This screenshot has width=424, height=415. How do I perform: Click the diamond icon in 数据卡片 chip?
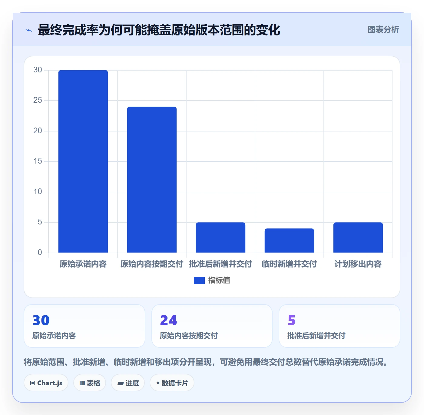(x=158, y=383)
